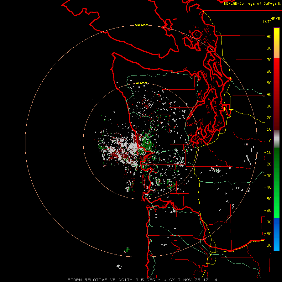The width and height of the screenshot is (282, 282).
Task: Click the 0 value on the scale
Action: pyautogui.click(x=270, y=141)
